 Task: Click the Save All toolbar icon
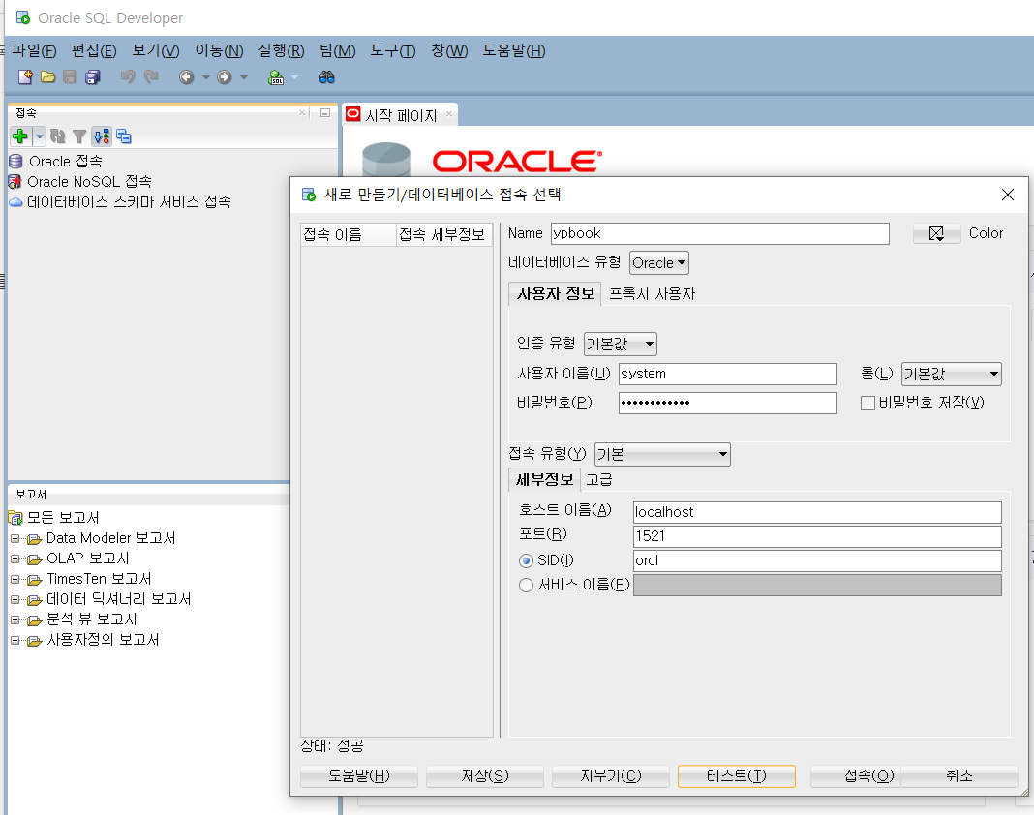(92, 77)
